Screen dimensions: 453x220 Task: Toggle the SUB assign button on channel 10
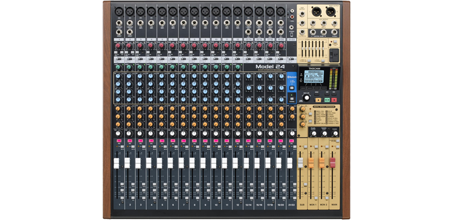click(220, 190)
